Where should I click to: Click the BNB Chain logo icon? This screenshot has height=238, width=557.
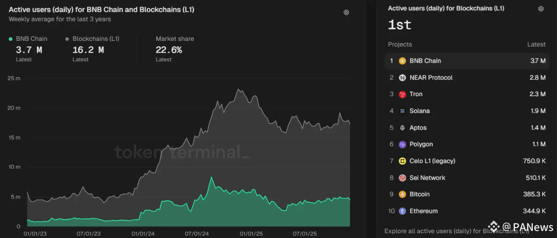(x=402, y=61)
